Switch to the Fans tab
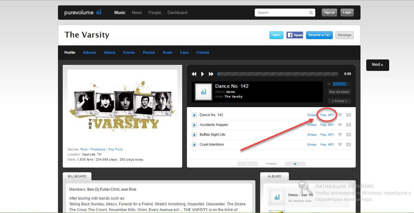The image size is (414, 213). tap(184, 52)
